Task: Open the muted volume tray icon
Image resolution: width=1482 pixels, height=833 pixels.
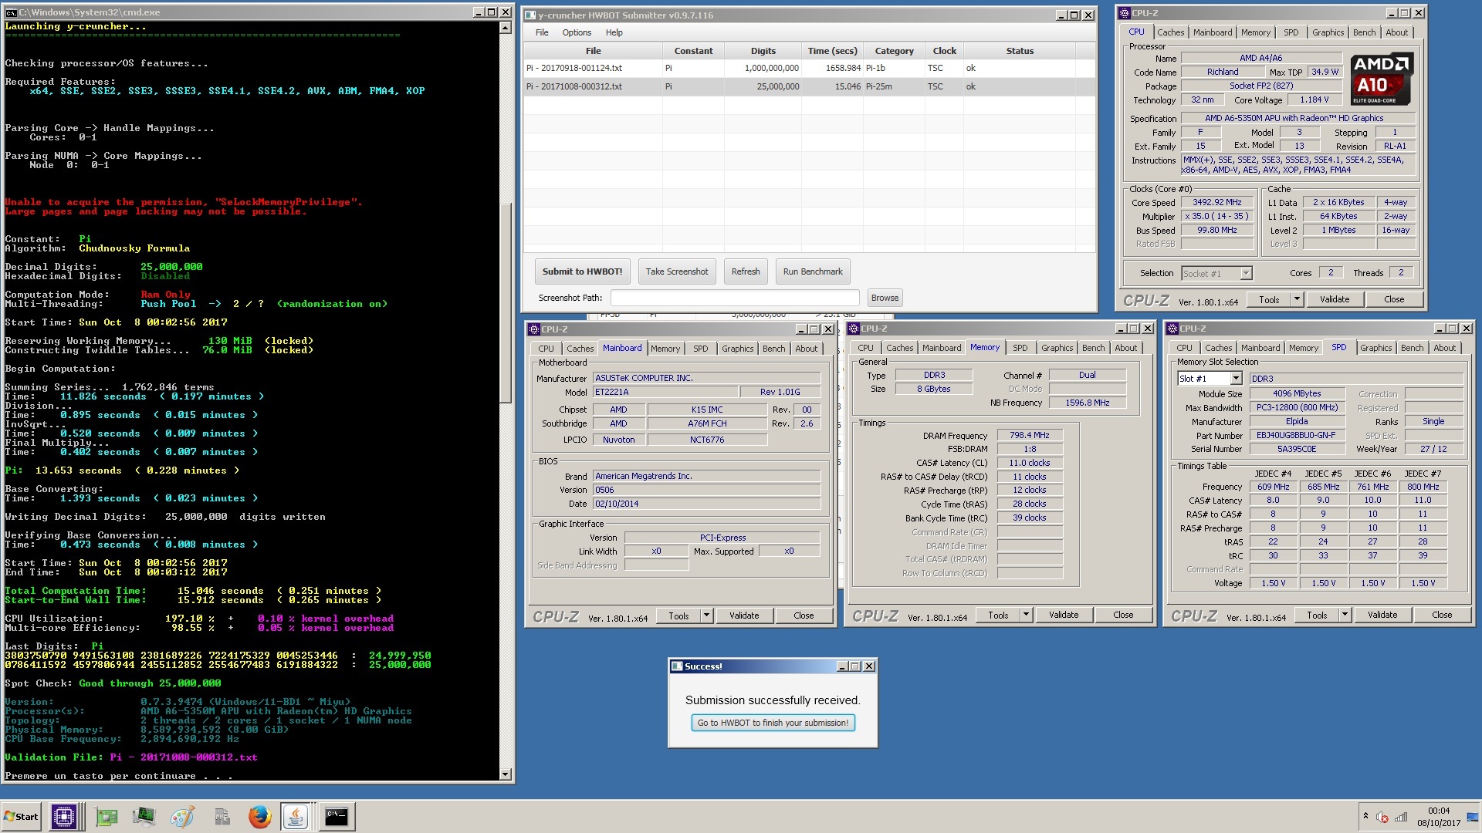Action: (x=1382, y=817)
